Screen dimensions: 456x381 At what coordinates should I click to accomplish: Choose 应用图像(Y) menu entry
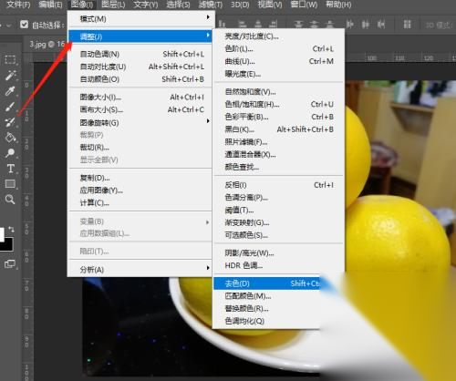(x=140, y=190)
